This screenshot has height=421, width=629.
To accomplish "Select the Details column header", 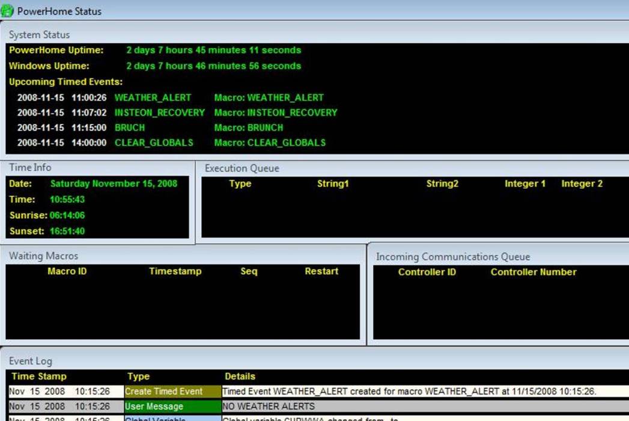I will pyautogui.click(x=240, y=377).
